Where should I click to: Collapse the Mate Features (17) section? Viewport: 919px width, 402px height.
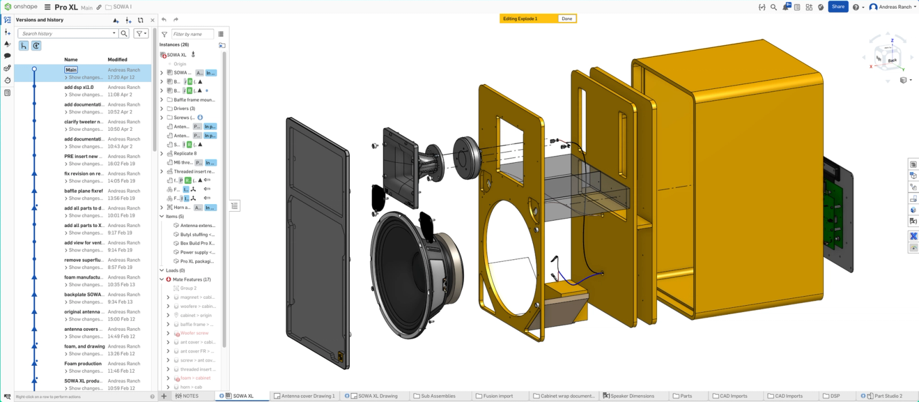(162, 279)
